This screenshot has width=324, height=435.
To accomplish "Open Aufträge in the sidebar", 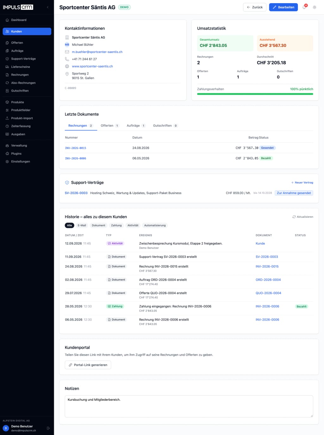I will click(x=27, y=51).
